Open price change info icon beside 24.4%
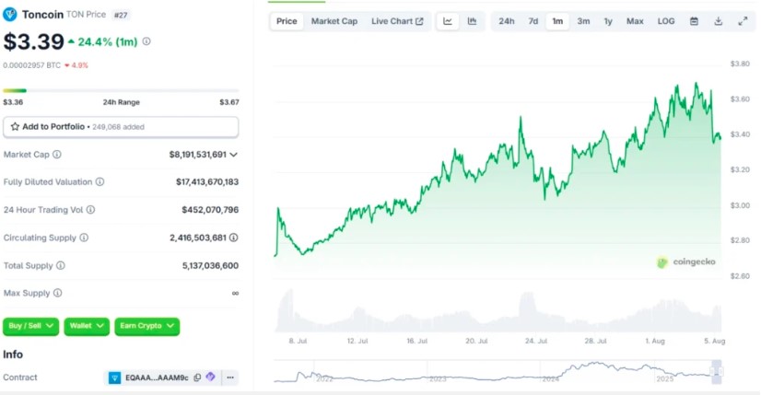 (x=146, y=41)
